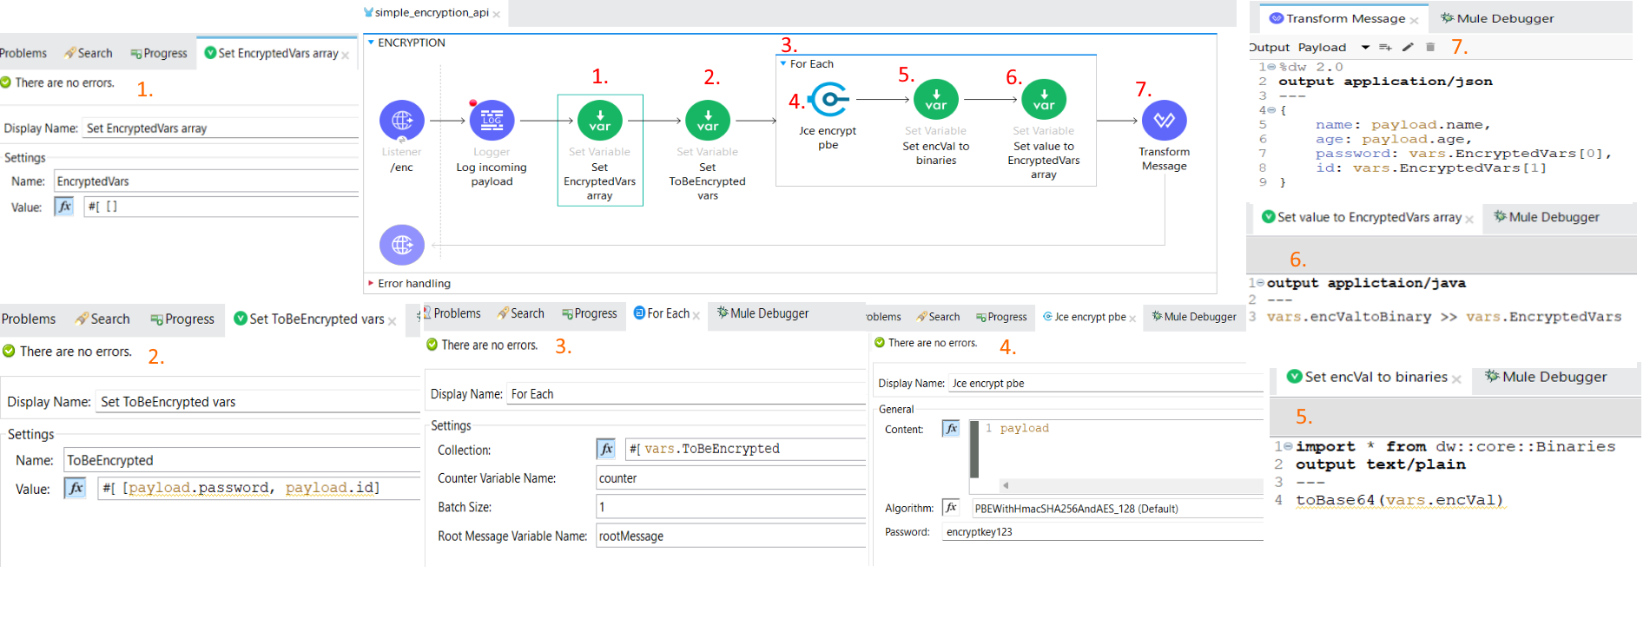Click the faded Listener response icon below flow
Screen dimensions: 1650x625
point(401,245)
